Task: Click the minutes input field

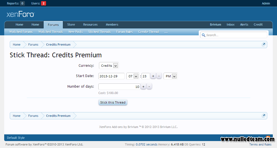Action: (x=146, y=76)
